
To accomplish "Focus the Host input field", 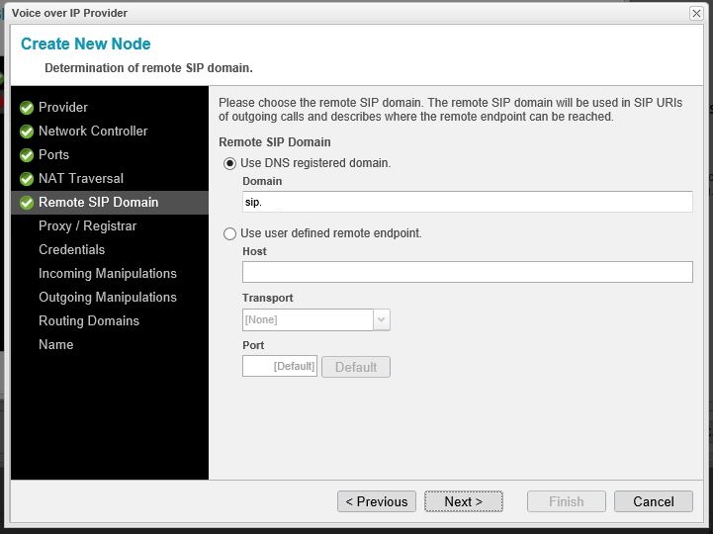I will tap(467, 272).
